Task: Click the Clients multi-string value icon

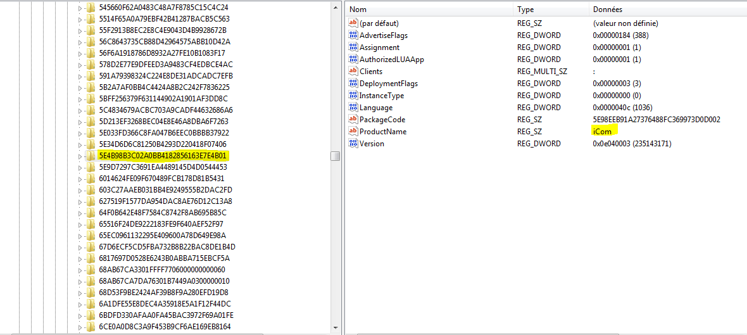Action: tap(353, 72)
